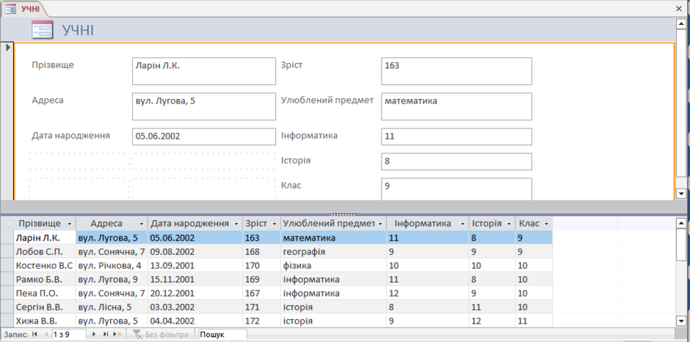Image resolution: width=690 pixels, height=342 pixels.
Task: Click the Історія field showing 8
Action: click(457, 161)
